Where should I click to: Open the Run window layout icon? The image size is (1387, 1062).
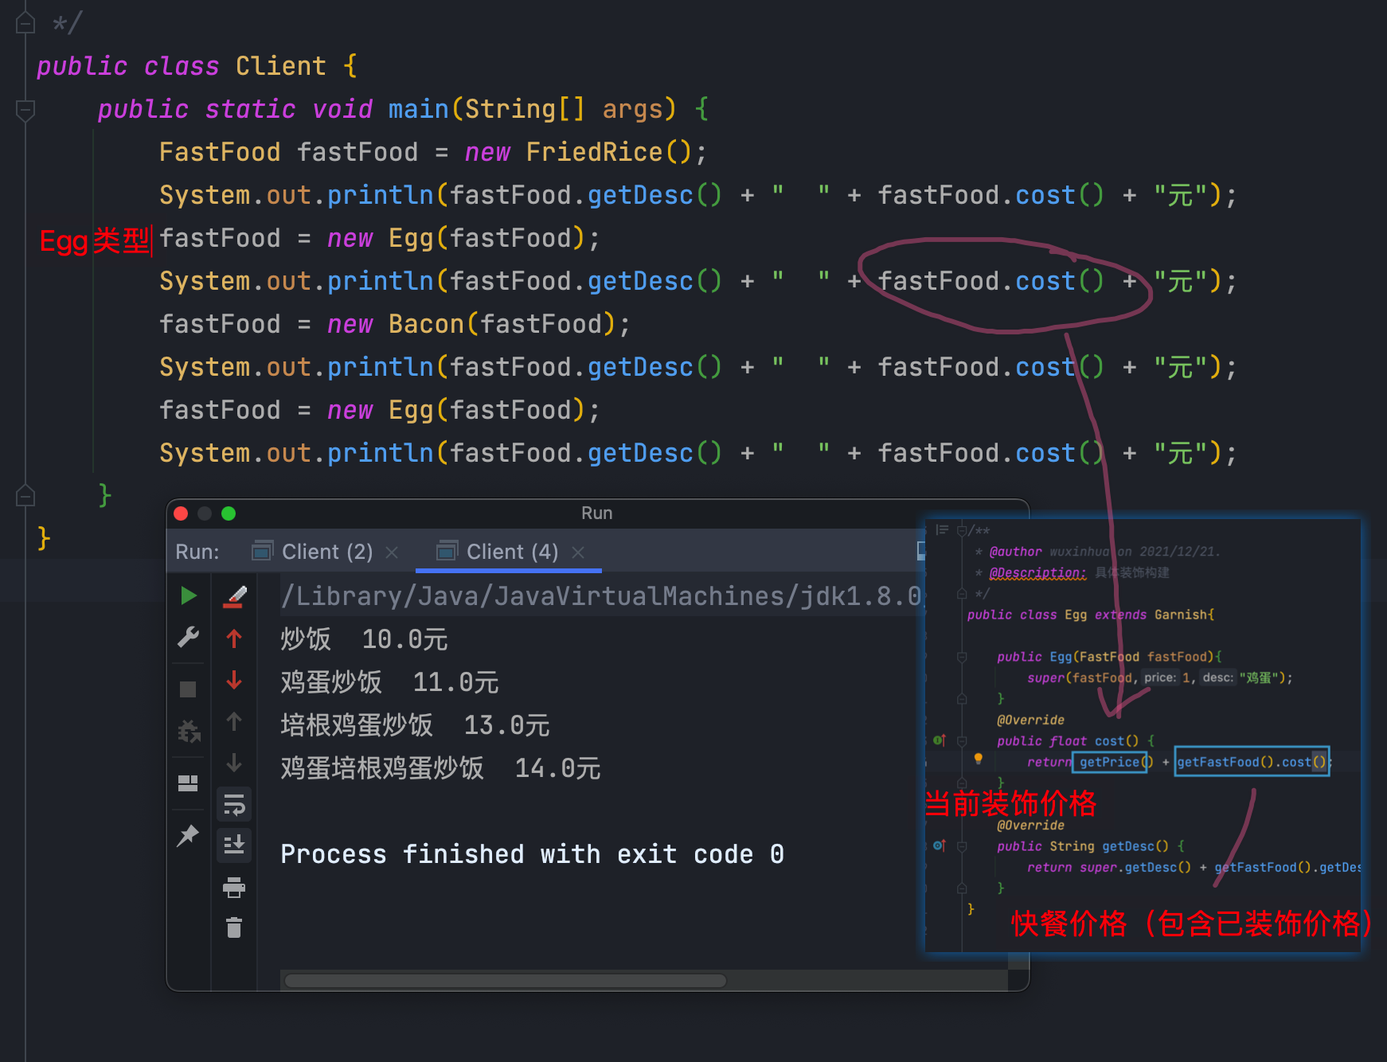(188, 783)
